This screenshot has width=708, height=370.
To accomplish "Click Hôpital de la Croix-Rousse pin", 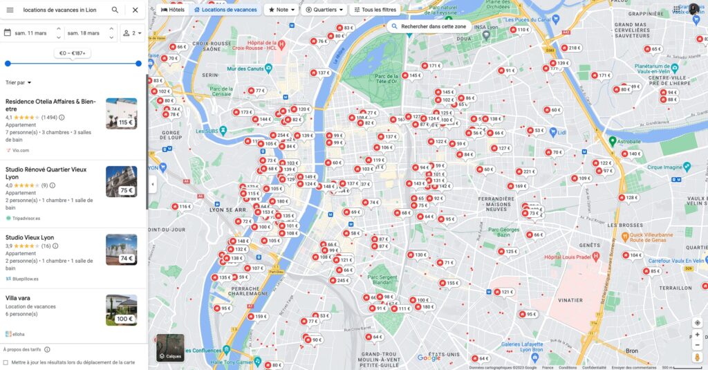I will pyautogui.click(x=282, y=44).
